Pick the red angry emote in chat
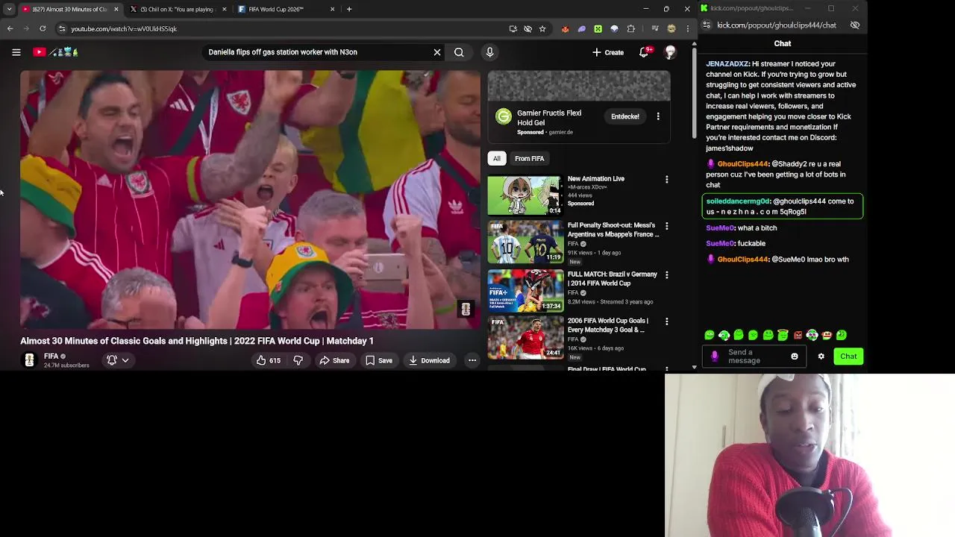This screenshot has width=955, height=537. coord(798,335)
